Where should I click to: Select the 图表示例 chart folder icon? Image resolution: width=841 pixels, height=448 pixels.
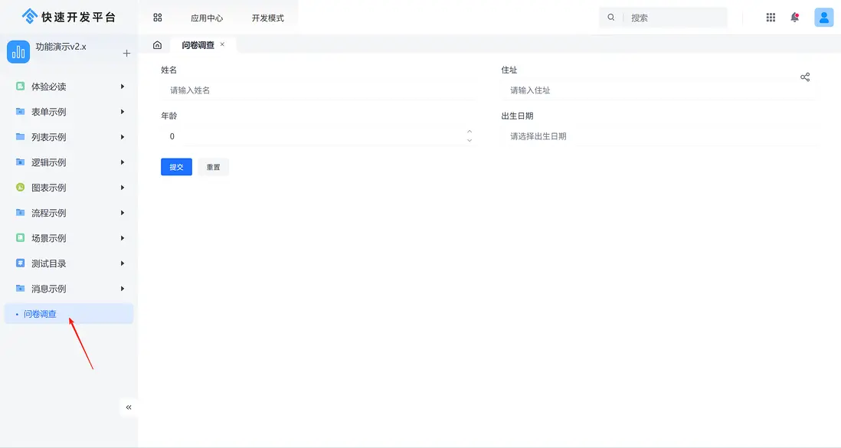pos(18,187)
